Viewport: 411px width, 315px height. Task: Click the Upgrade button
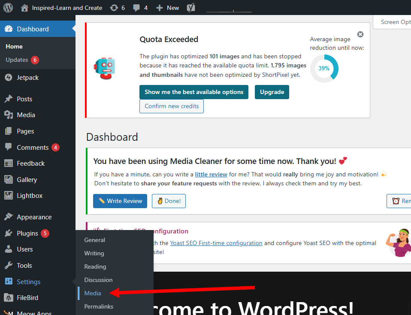coord(272,92)
